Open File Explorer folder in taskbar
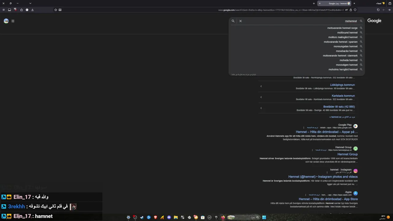 pyautogui.click(x=176, y=217)
